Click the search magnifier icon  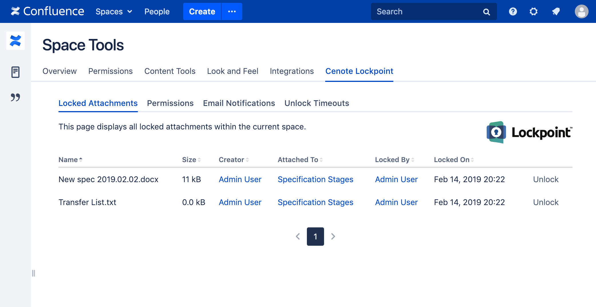pyautogui.click(x=486, y=12)
